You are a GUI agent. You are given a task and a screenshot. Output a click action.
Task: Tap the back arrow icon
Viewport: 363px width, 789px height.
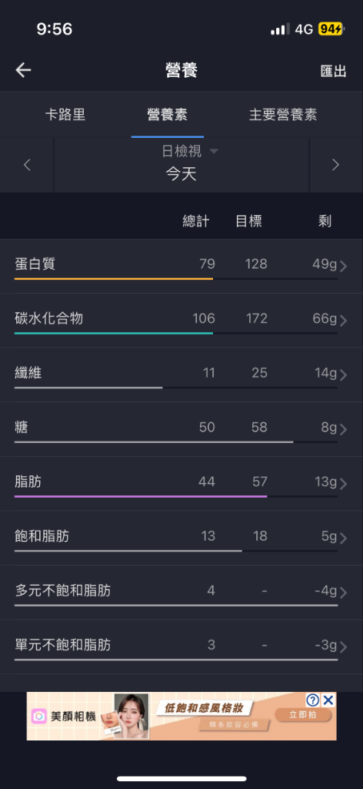pos(23,70)
